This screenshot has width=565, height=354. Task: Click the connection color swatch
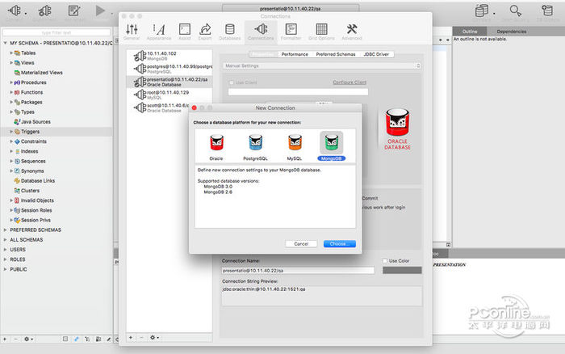[402, 270]
